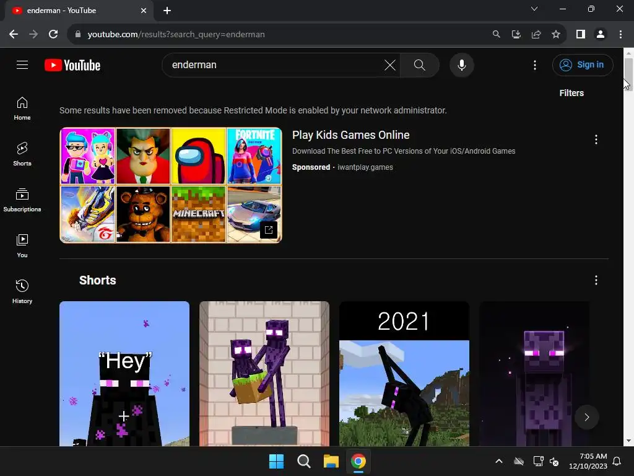
Task: Click the address bar search magnifier icon
Action: 496,35
